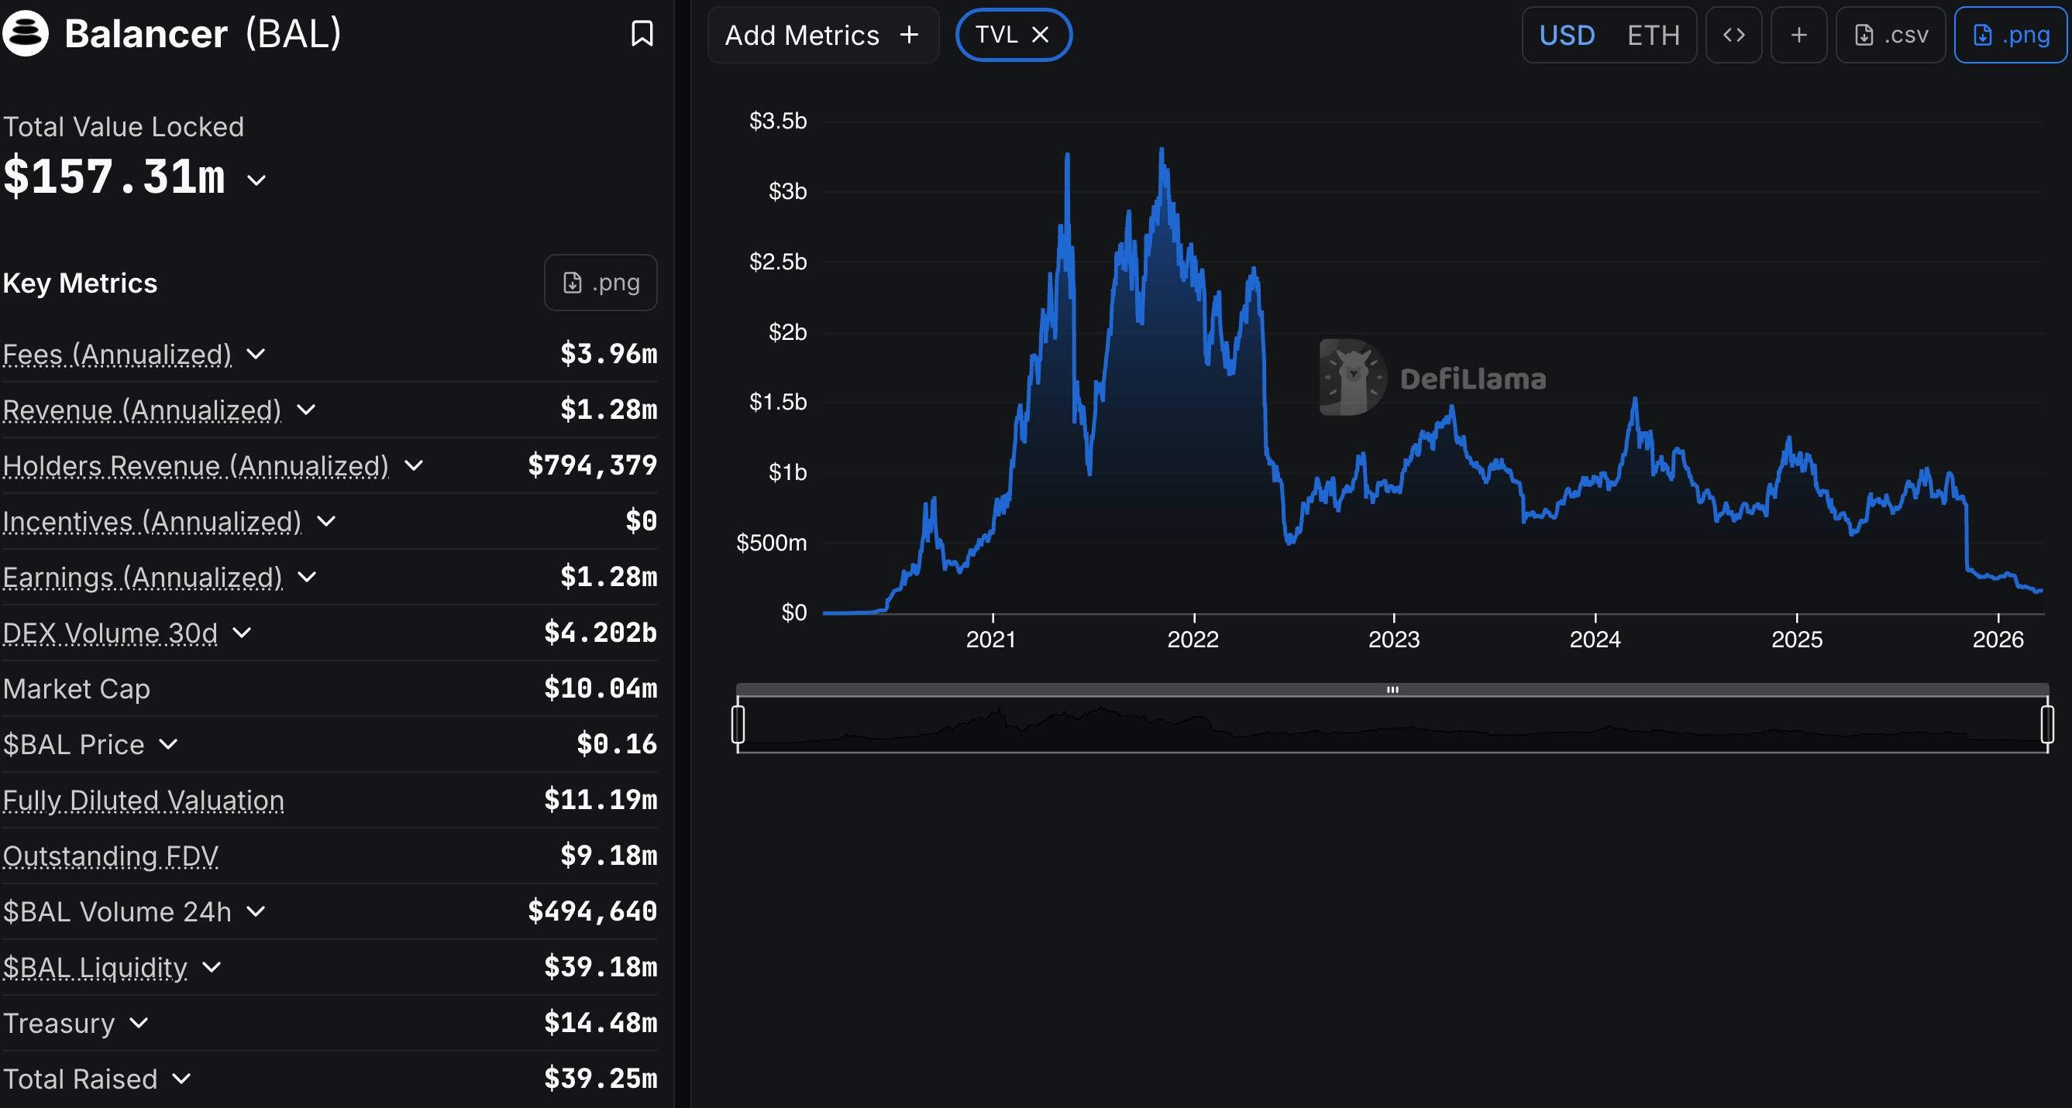Click the right range slider handle

2047,724
